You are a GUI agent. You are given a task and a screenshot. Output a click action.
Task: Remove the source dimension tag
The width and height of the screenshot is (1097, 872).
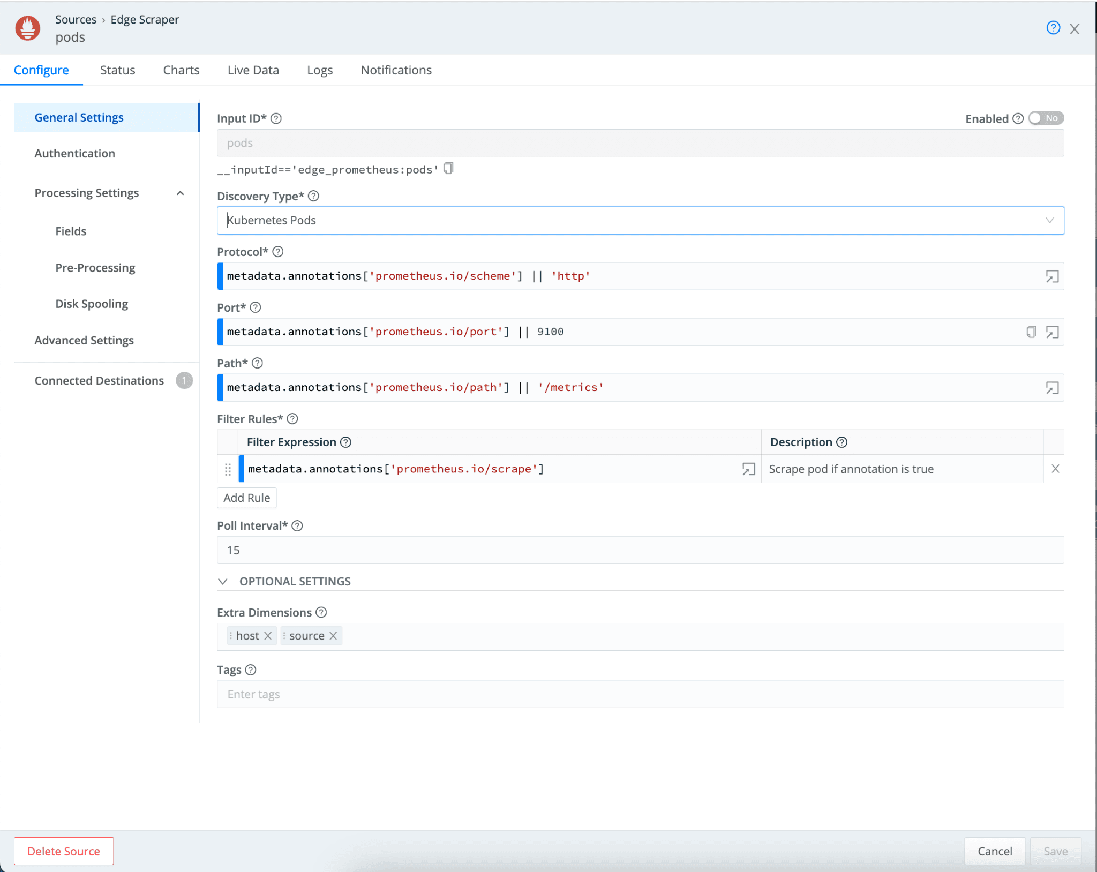point(333,636)
